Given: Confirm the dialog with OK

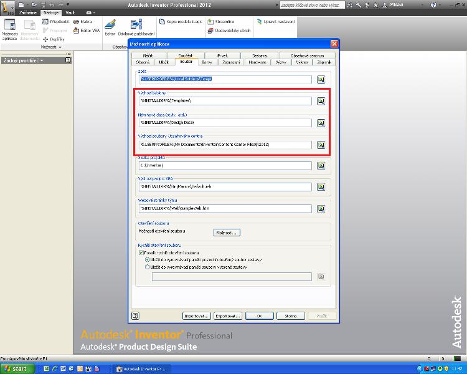Looking at the screenshot, I should (260, 316).
